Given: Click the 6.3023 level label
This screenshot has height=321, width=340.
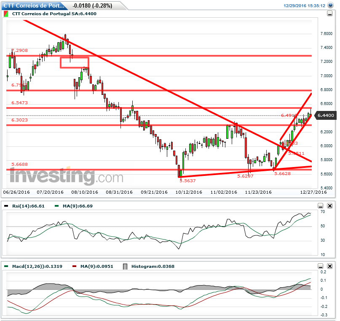Looking at the screenshot, I should (x=19, y=120).
